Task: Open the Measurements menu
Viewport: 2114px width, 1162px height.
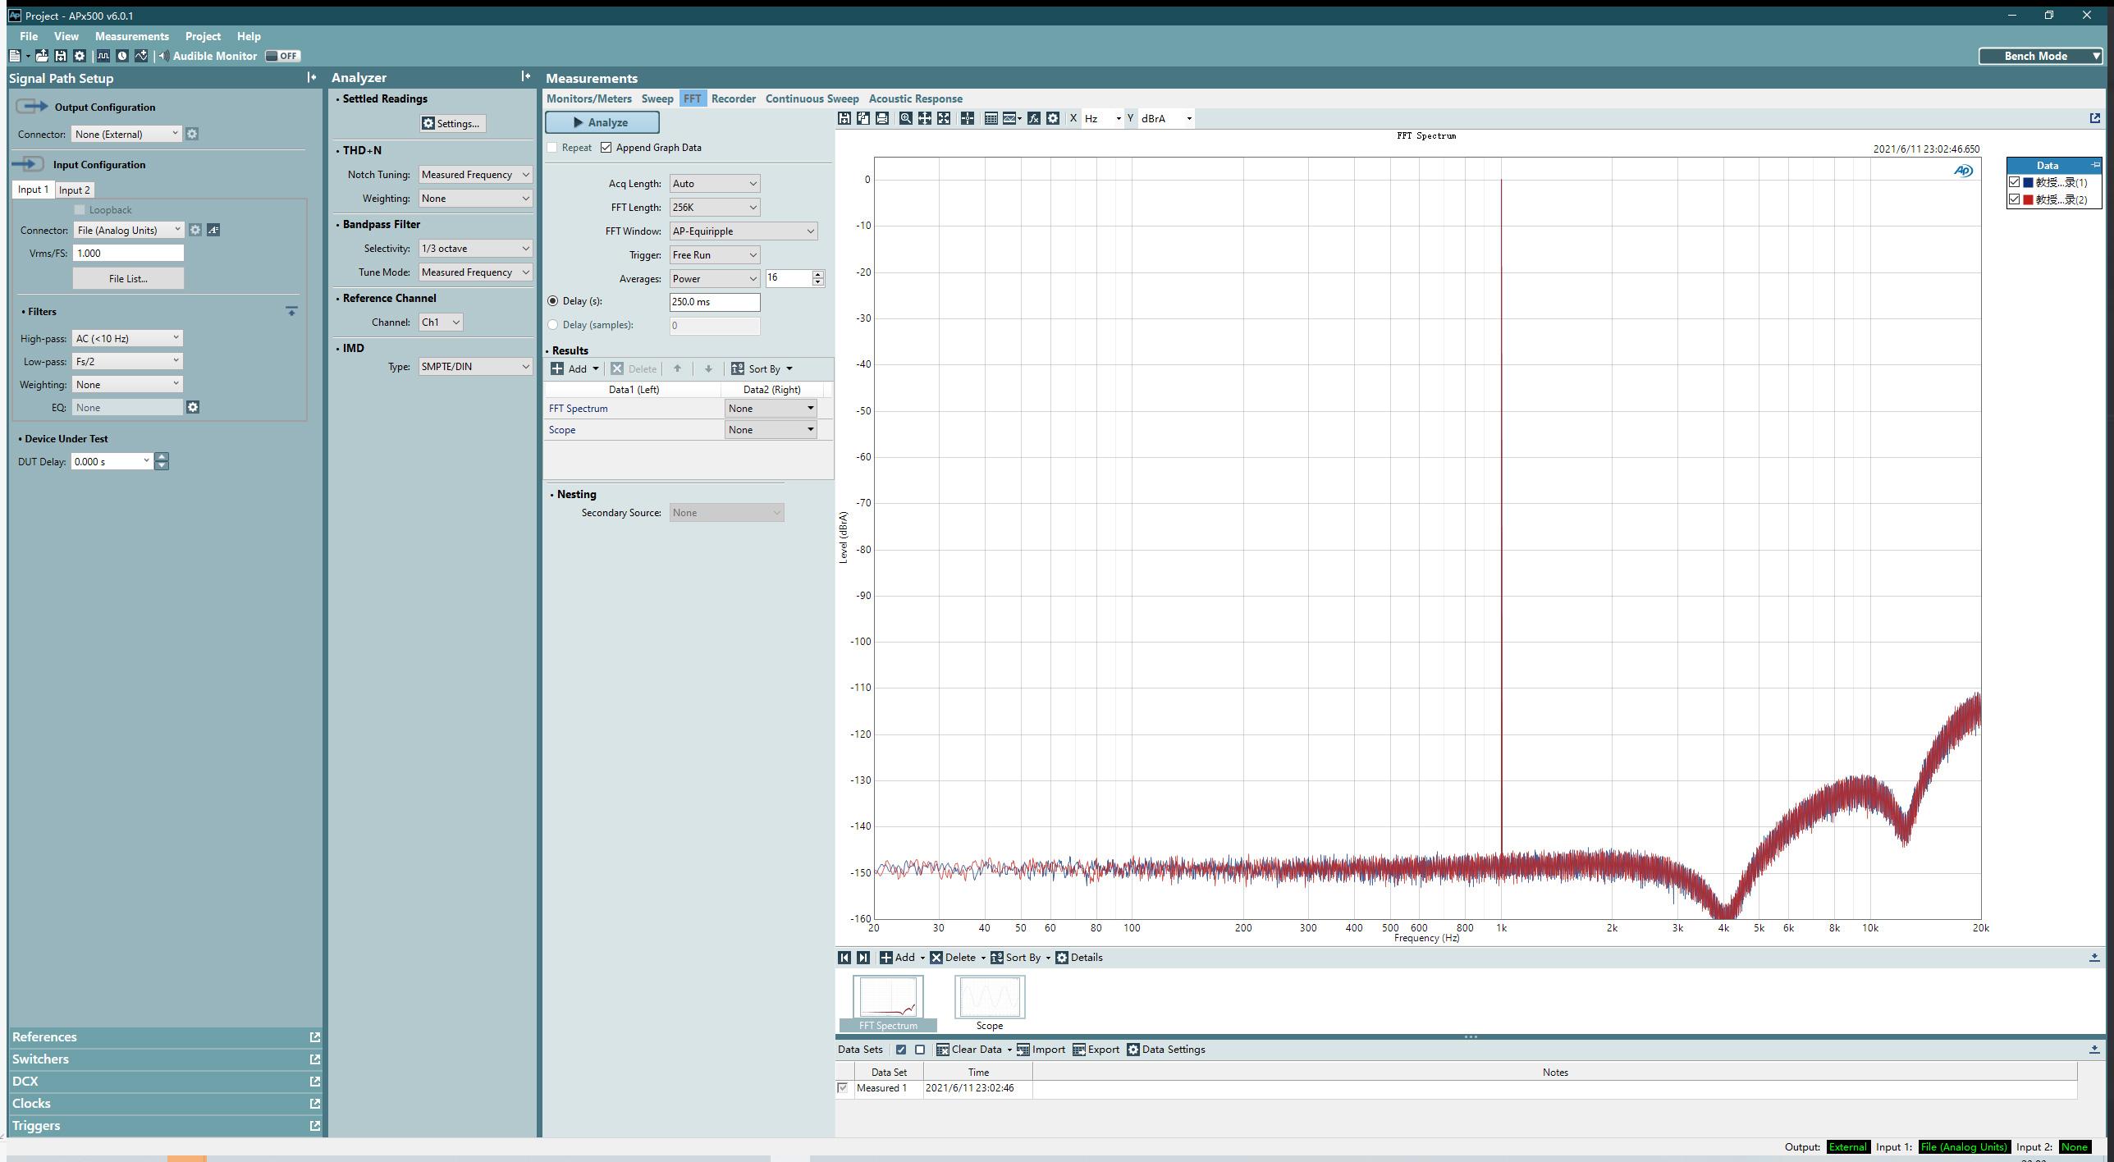Action: tap(131, 36)
